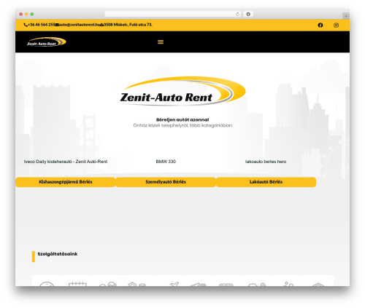Click the Kishaszongépjármű Bérlés button
Image resolution: width=365 pixels, height=308 pixels.
(x=66, y=182)
